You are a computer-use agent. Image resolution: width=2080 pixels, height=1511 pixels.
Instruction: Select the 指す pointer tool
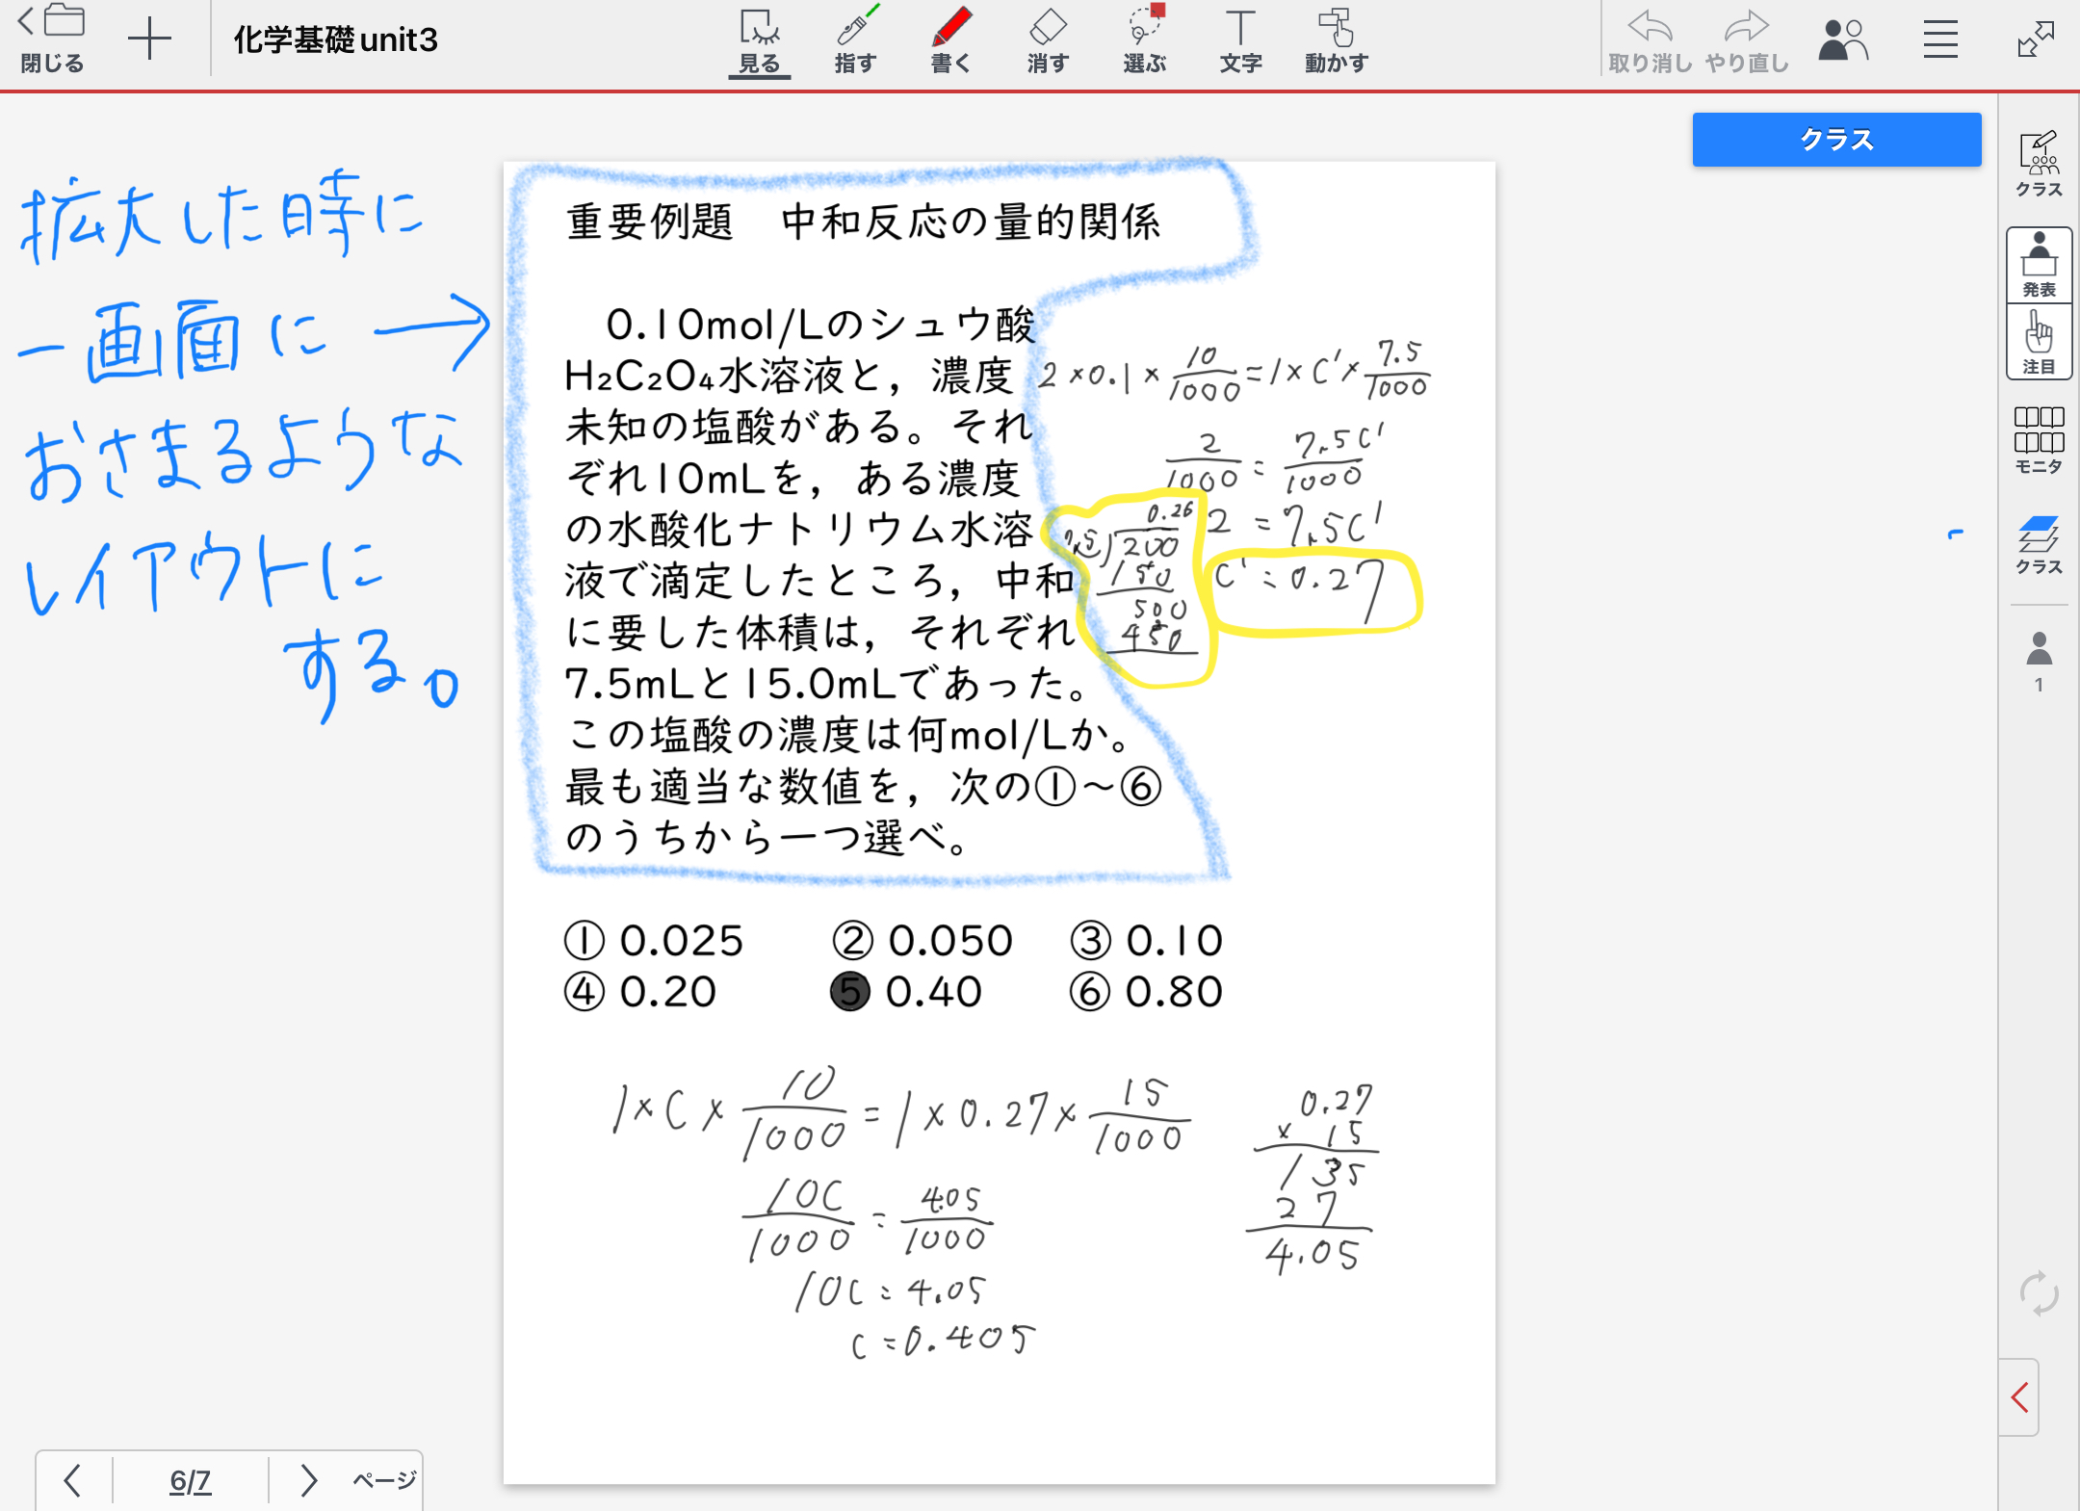(855, 40)
